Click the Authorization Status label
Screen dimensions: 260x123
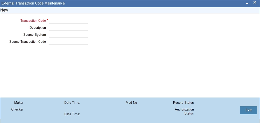(x=184, y=111)
